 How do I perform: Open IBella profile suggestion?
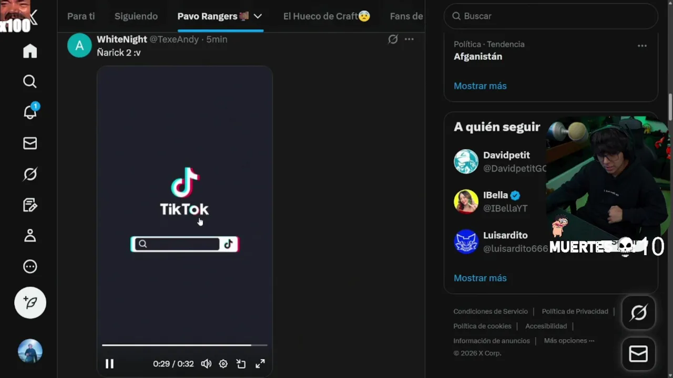(x=496, y=195)
